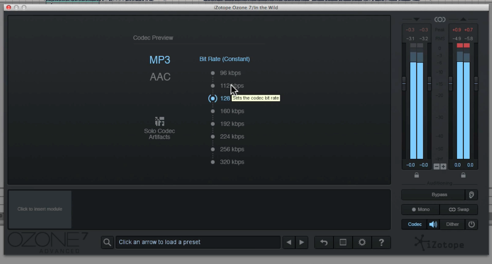Toggle input gain lock icon
Viewport: 492px width, 264px height.
[417, 175]
